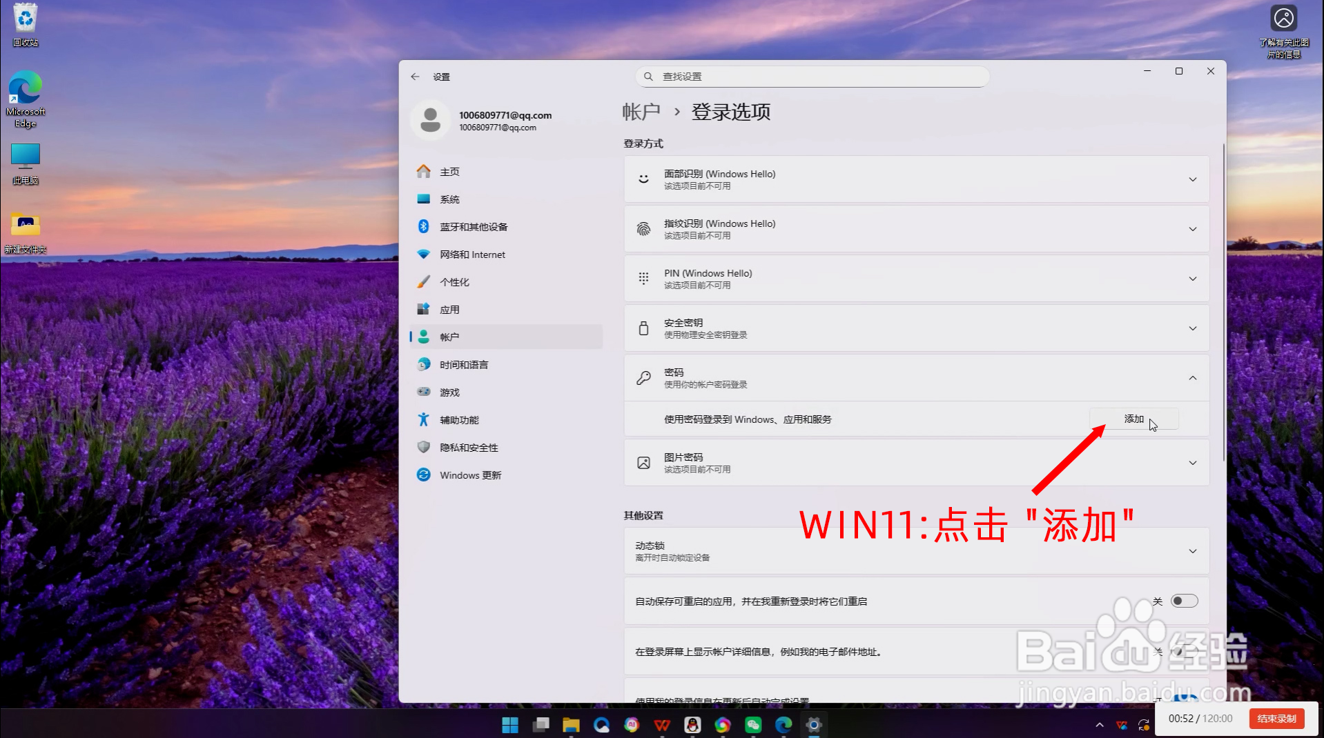1324x738 pixels.
Task: Enable the 在登录屏幕上显示帐户详细信息 toggle
Action: tap(1184, 651)
